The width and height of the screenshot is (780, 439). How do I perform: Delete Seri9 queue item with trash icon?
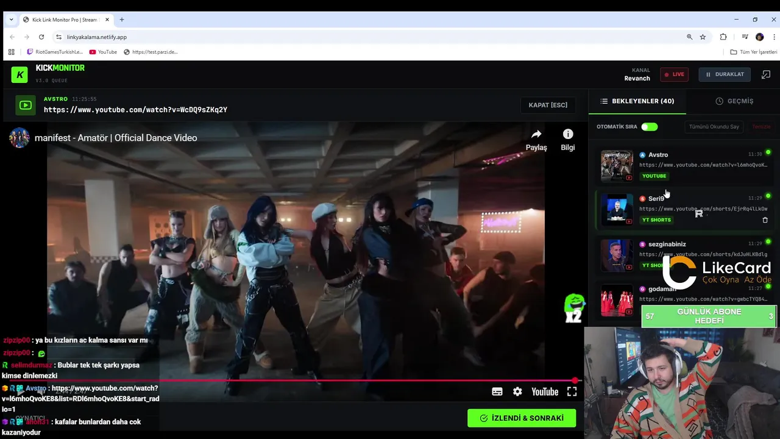(765, 220)
